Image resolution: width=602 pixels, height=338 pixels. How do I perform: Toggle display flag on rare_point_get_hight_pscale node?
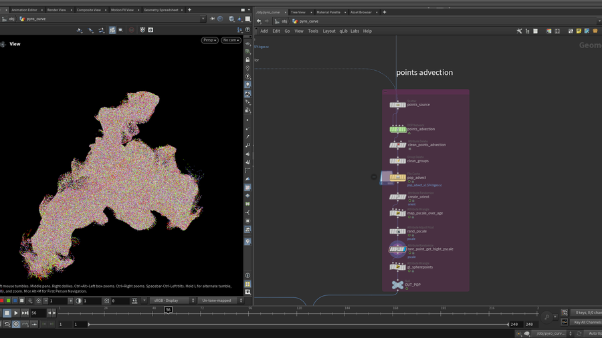[403, 249]
